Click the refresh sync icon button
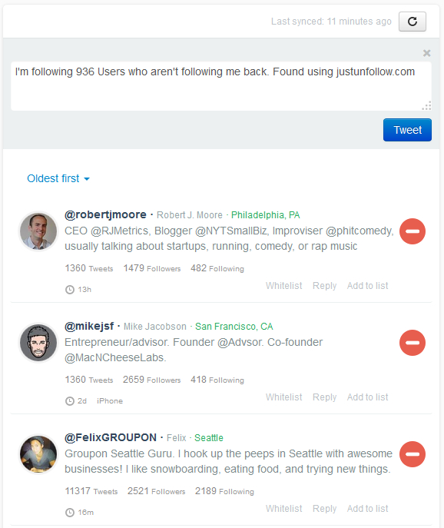Viewport: 444px width, 528px height. point(413,22)
